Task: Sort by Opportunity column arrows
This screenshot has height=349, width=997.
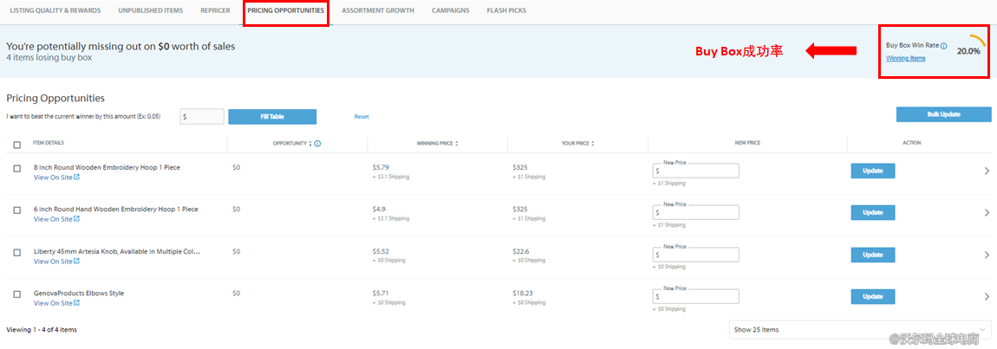Action: (310, 144)
